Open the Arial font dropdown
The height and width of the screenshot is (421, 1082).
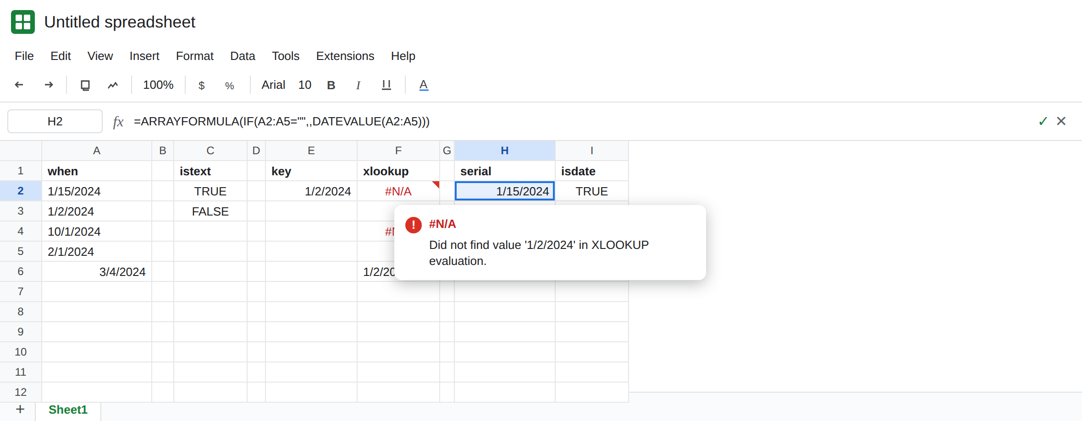click(x=273, y=85)
